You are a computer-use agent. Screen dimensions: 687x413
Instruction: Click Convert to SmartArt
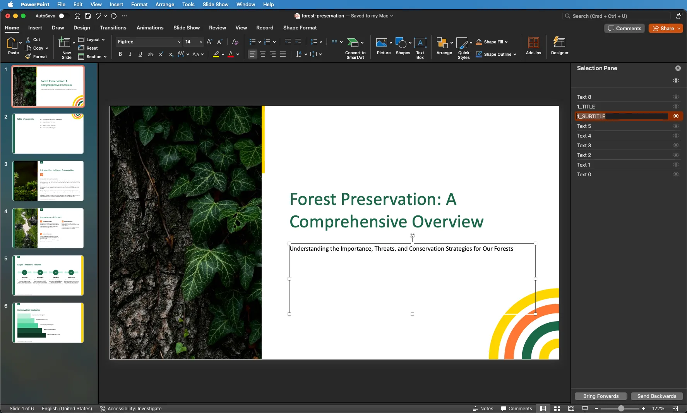(x=354, y=47)
